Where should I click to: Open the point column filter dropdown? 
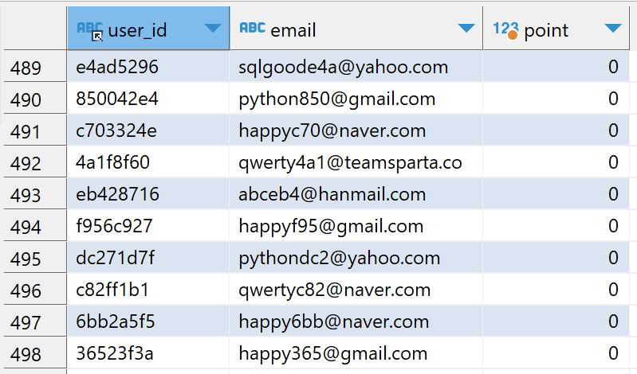[x=613, y=28]
